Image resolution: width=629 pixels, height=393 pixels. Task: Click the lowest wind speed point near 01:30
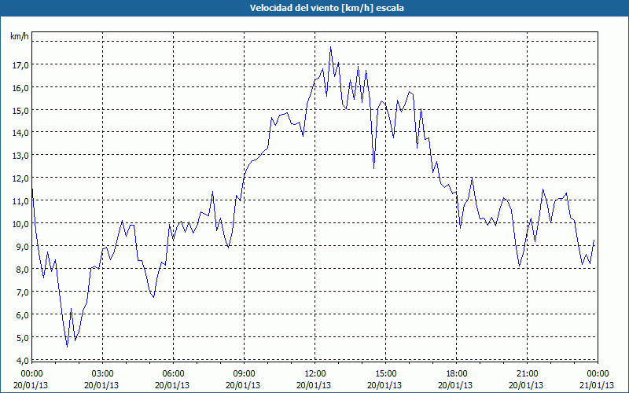[x=67, y=347]
